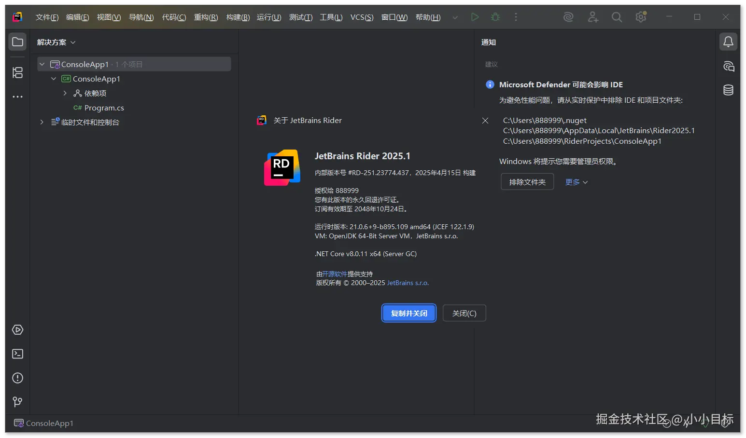Click the green Run button
Image resolution: width=746 pixels, height=438 pixels.
(475, 17)
